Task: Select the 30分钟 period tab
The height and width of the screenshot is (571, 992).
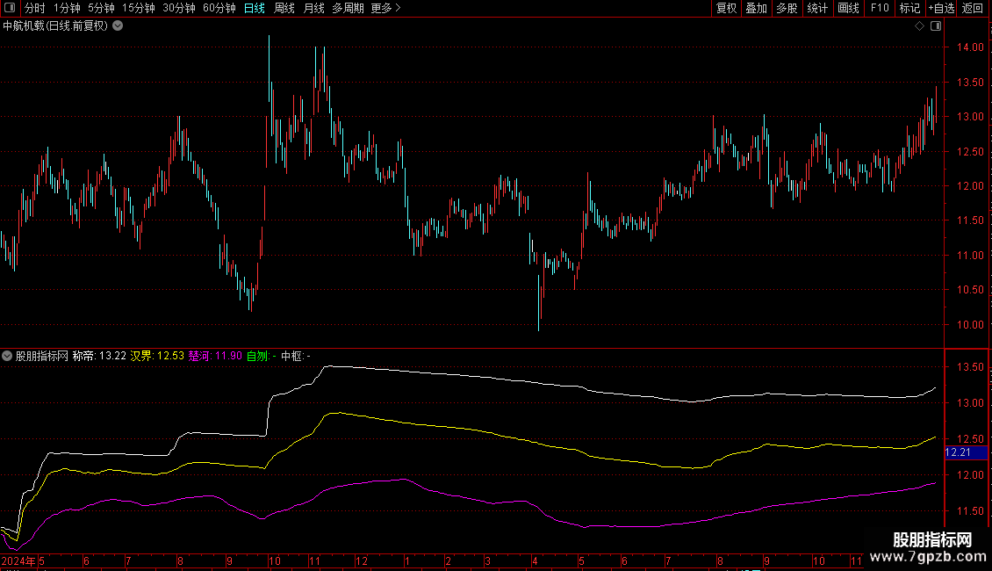Action: 179,8
